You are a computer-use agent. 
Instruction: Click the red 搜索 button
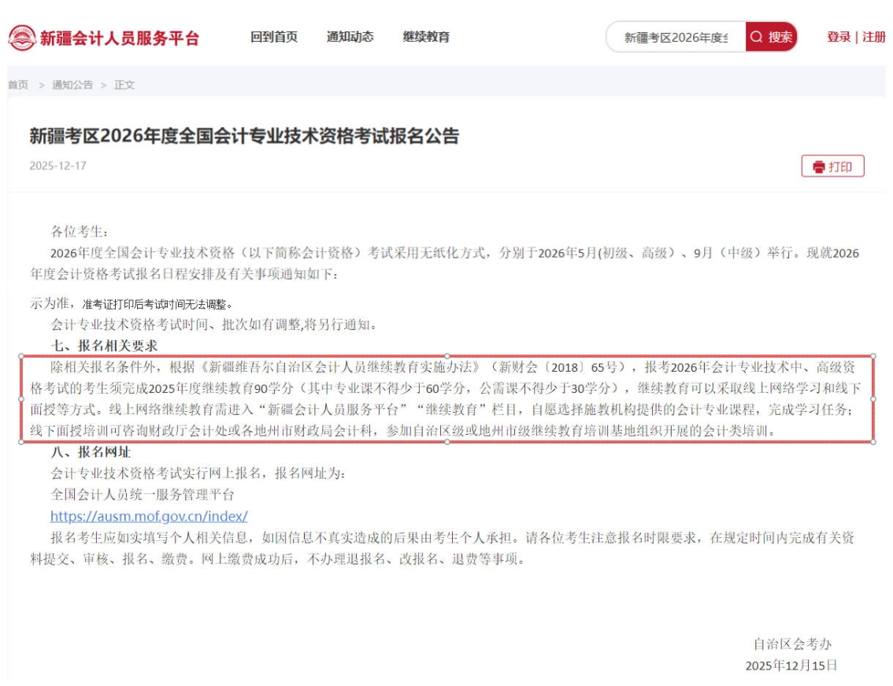point(771,37)
